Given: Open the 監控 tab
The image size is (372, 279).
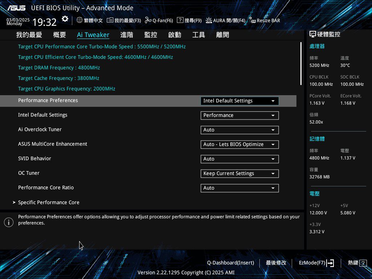Looking at the screenshot, I should pos(151,35).
